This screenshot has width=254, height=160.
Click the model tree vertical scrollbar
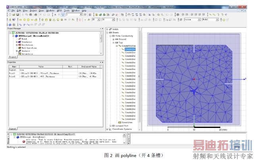click(139, 79)
